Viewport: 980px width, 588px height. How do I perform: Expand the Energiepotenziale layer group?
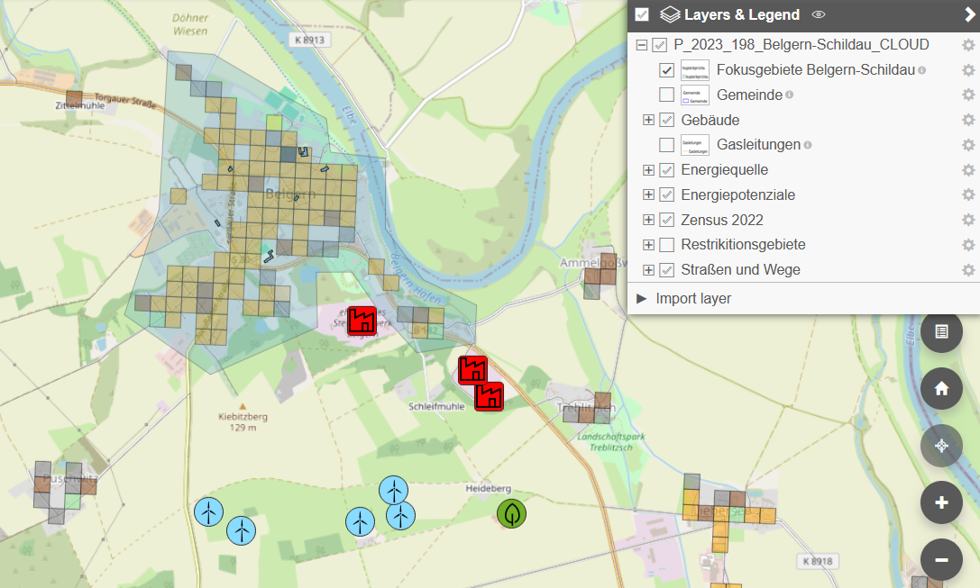tap(649, 194)
